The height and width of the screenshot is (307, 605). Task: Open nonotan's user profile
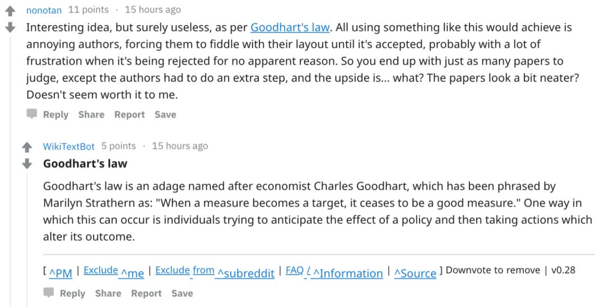point(44,10)
